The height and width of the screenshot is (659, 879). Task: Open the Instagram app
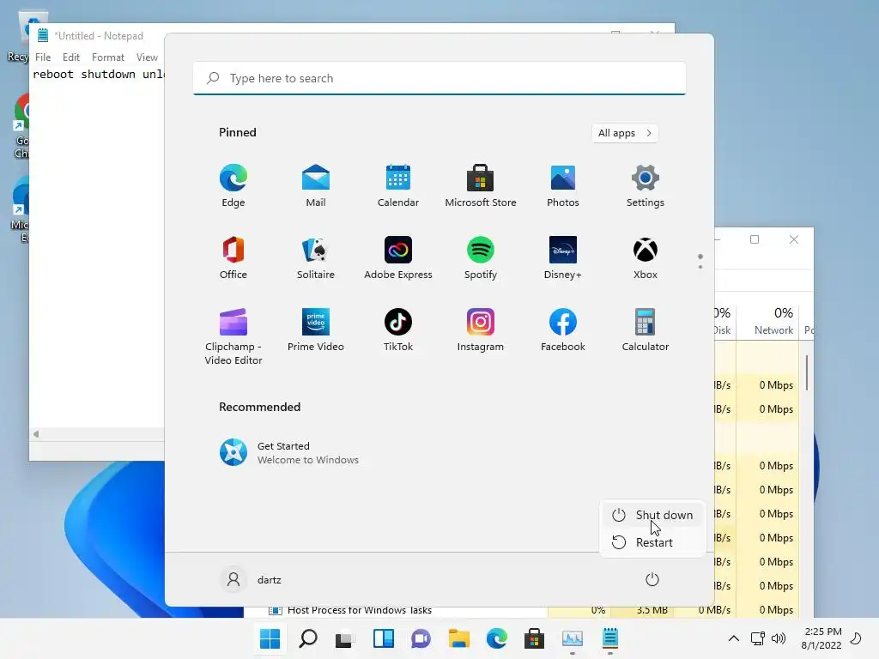(x=481, y=330)
